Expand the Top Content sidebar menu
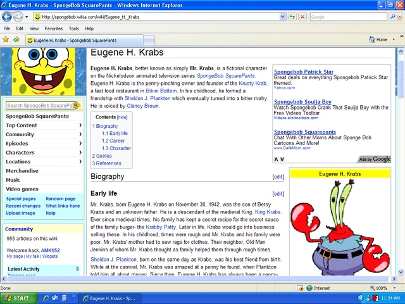 point(44,125)
